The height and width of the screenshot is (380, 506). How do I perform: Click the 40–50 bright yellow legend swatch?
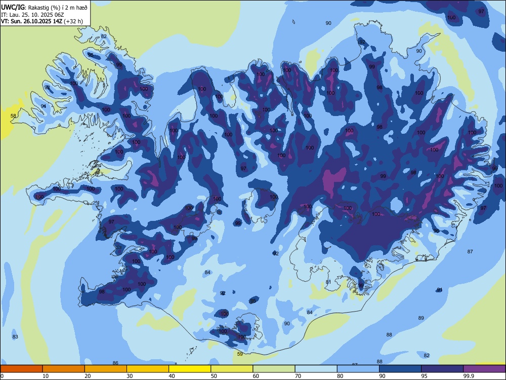190,369
